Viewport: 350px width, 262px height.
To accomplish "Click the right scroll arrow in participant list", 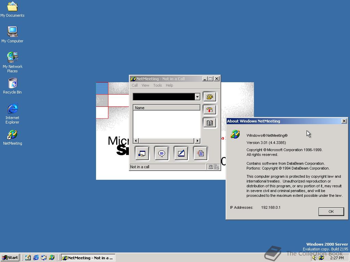I will [197, 141].
